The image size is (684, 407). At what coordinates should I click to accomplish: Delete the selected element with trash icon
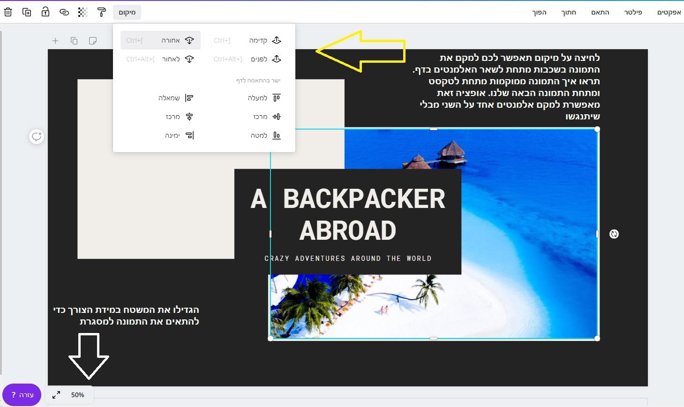[x=8, y=12]
